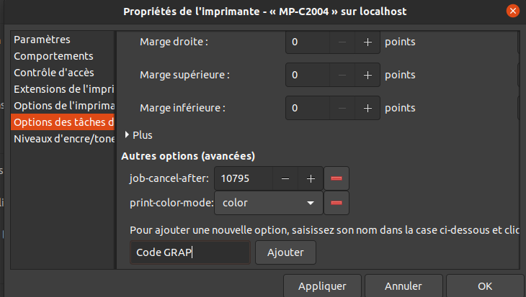This screenshot has height=297, width=526.
Task: Increase Marge supérieure with plus button
Action: coord(367,75)
